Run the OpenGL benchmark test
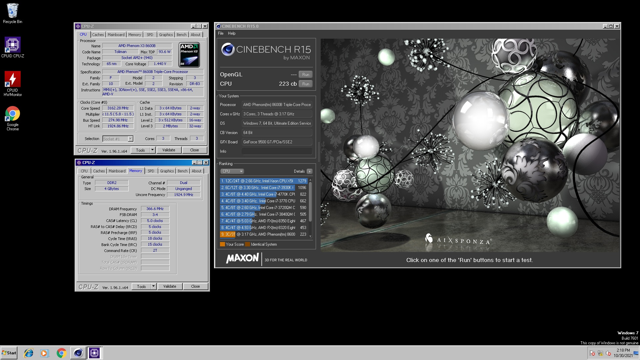 tap(306, 75)
